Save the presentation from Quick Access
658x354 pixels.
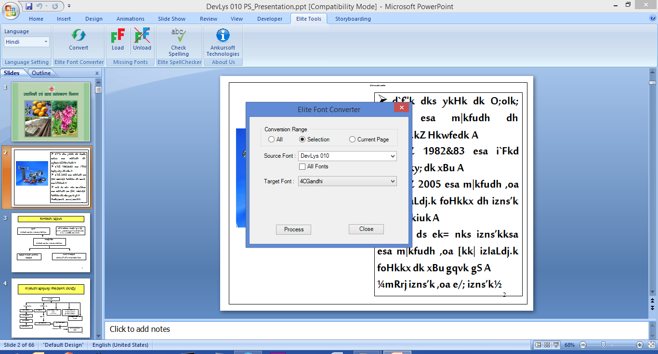click(x=29, y=6)
